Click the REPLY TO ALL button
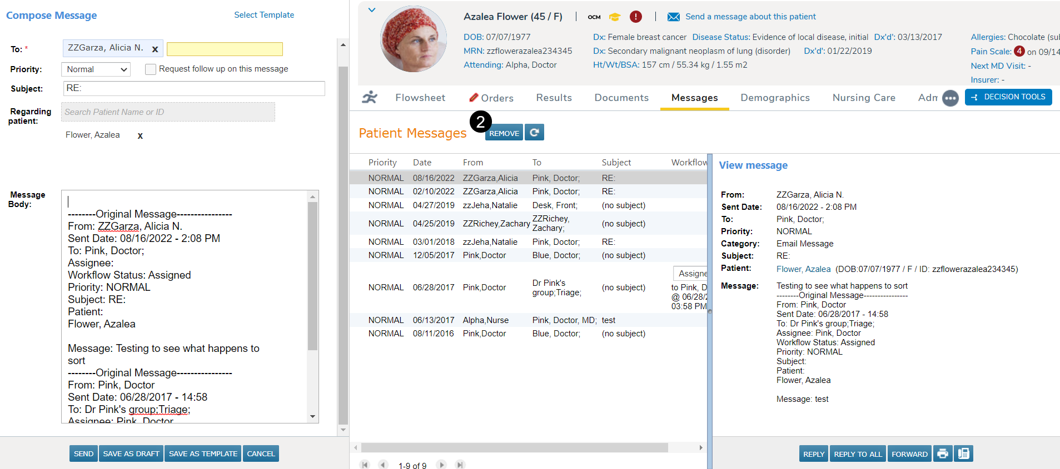The height and width of the screenshot is (469, 1060). coord(858,453)
